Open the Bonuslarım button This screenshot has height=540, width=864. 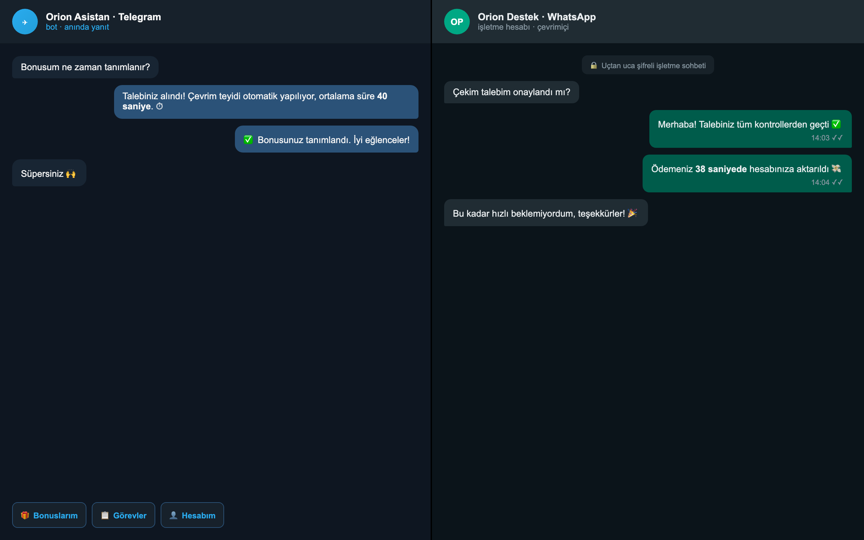coord(49,515)
